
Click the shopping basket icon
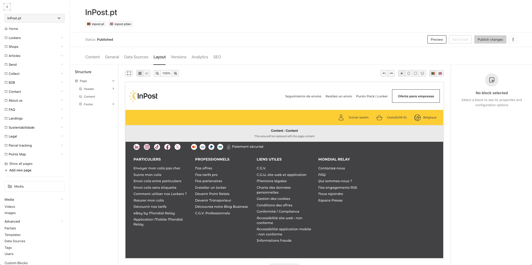379,117
